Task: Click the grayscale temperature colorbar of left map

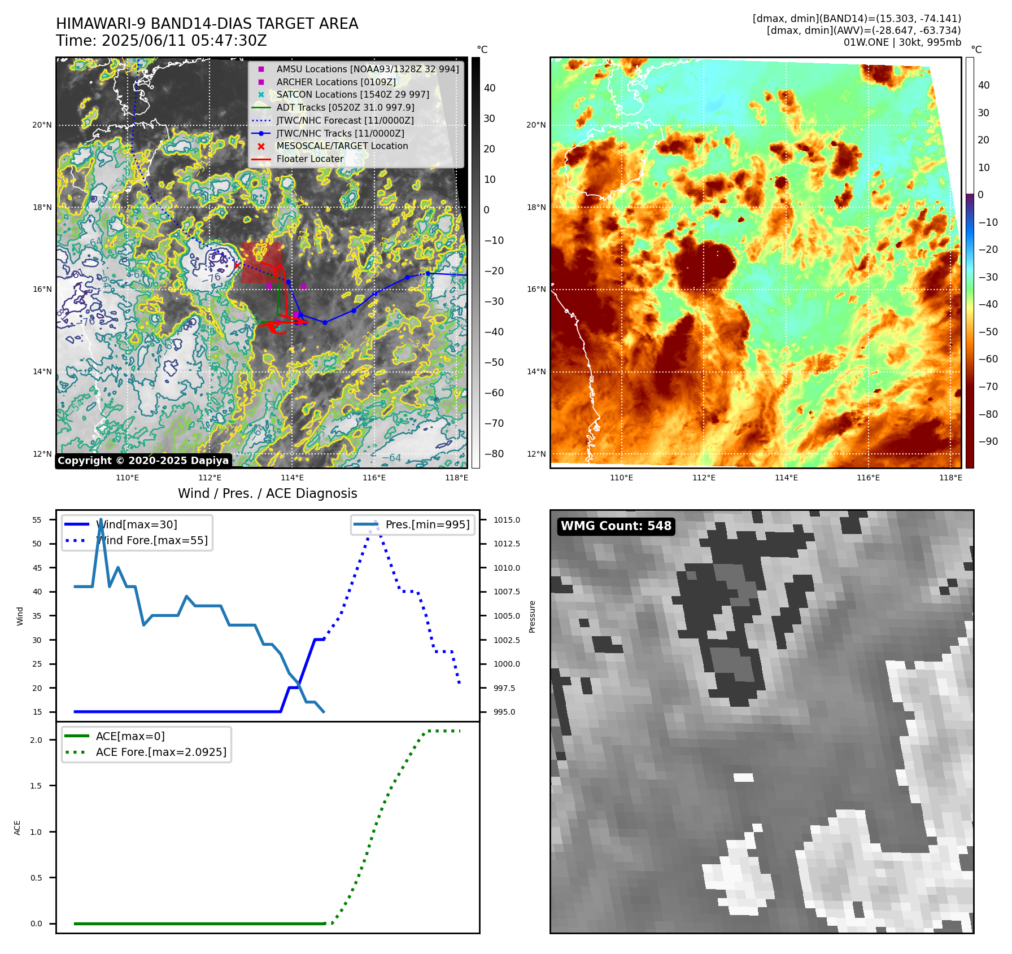Action: 476,262
